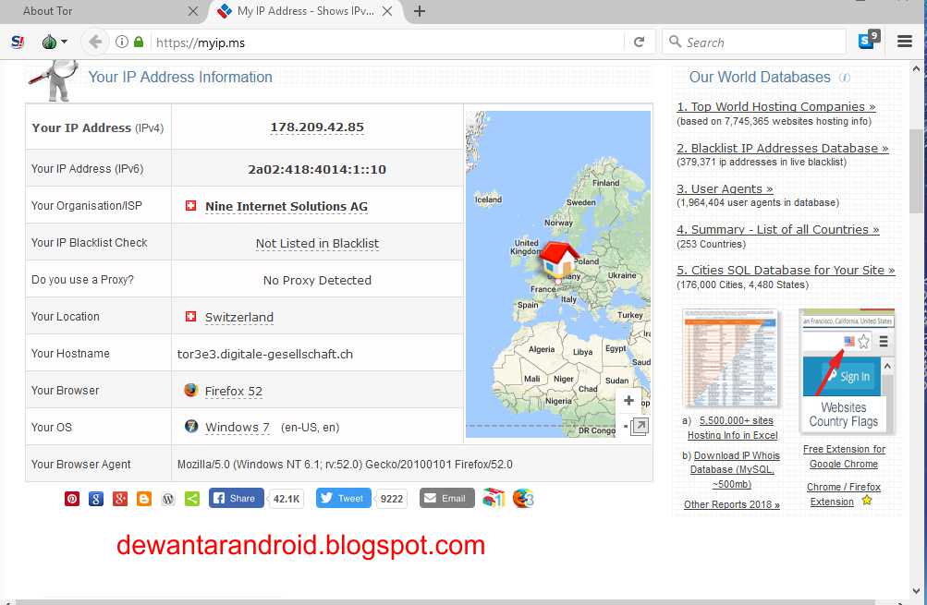Expand the map to full view
Screen dimensions: 927x605
pos(639,426)
